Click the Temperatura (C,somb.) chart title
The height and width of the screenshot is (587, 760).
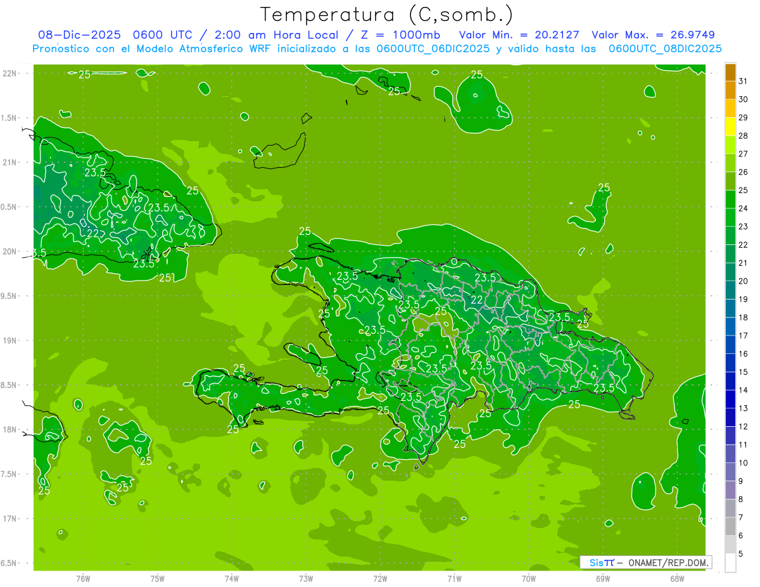[x=386, y=14]
